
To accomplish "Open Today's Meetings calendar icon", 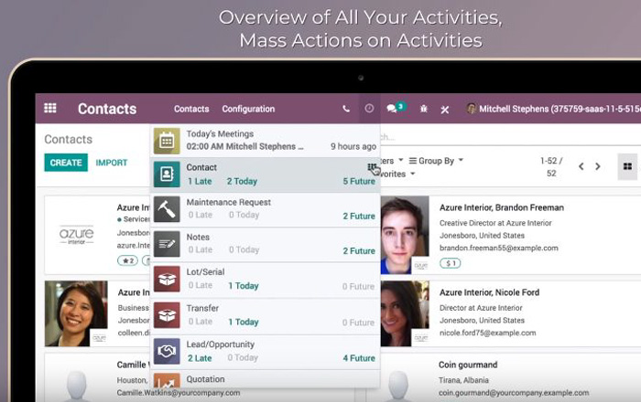I will click(167, 141).
